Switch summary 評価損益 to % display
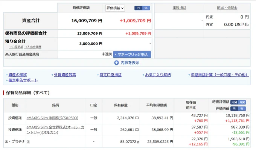This screenshot has width=256, height=150. pos(146,8)
